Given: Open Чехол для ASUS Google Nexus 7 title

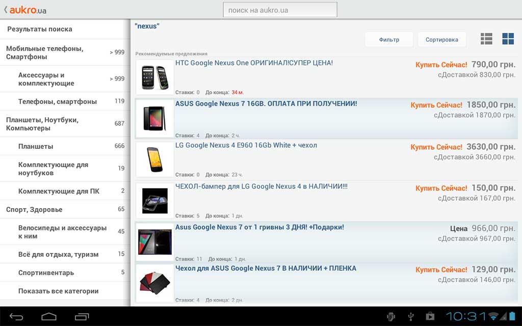Looking at the screenshot, I should pos(266,268).
